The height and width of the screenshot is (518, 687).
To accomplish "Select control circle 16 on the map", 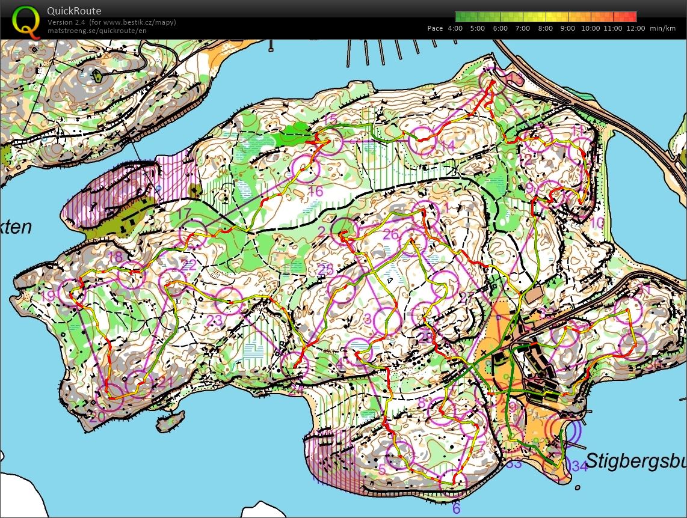I will point(305,169).
